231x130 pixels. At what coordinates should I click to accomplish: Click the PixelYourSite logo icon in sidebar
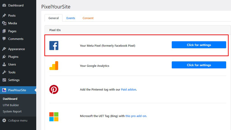pos(4,90)
